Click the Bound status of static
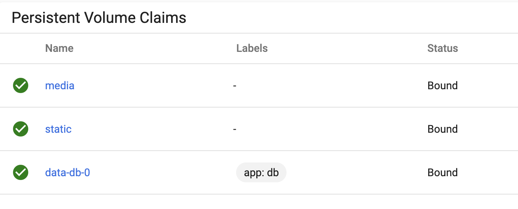 click(x=442, y=129)
